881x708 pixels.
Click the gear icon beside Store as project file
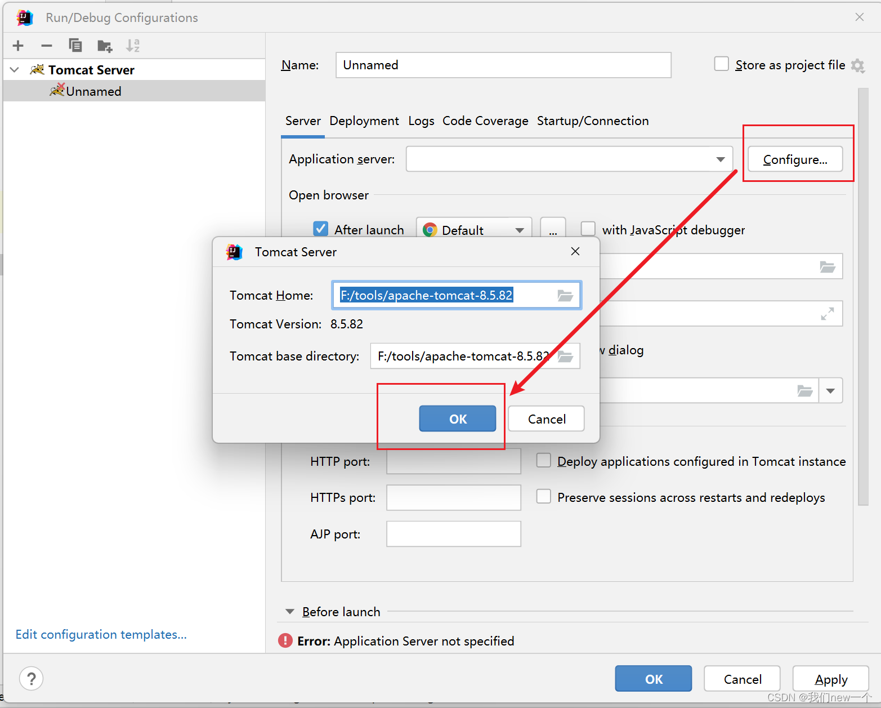[x=857, y=66]
